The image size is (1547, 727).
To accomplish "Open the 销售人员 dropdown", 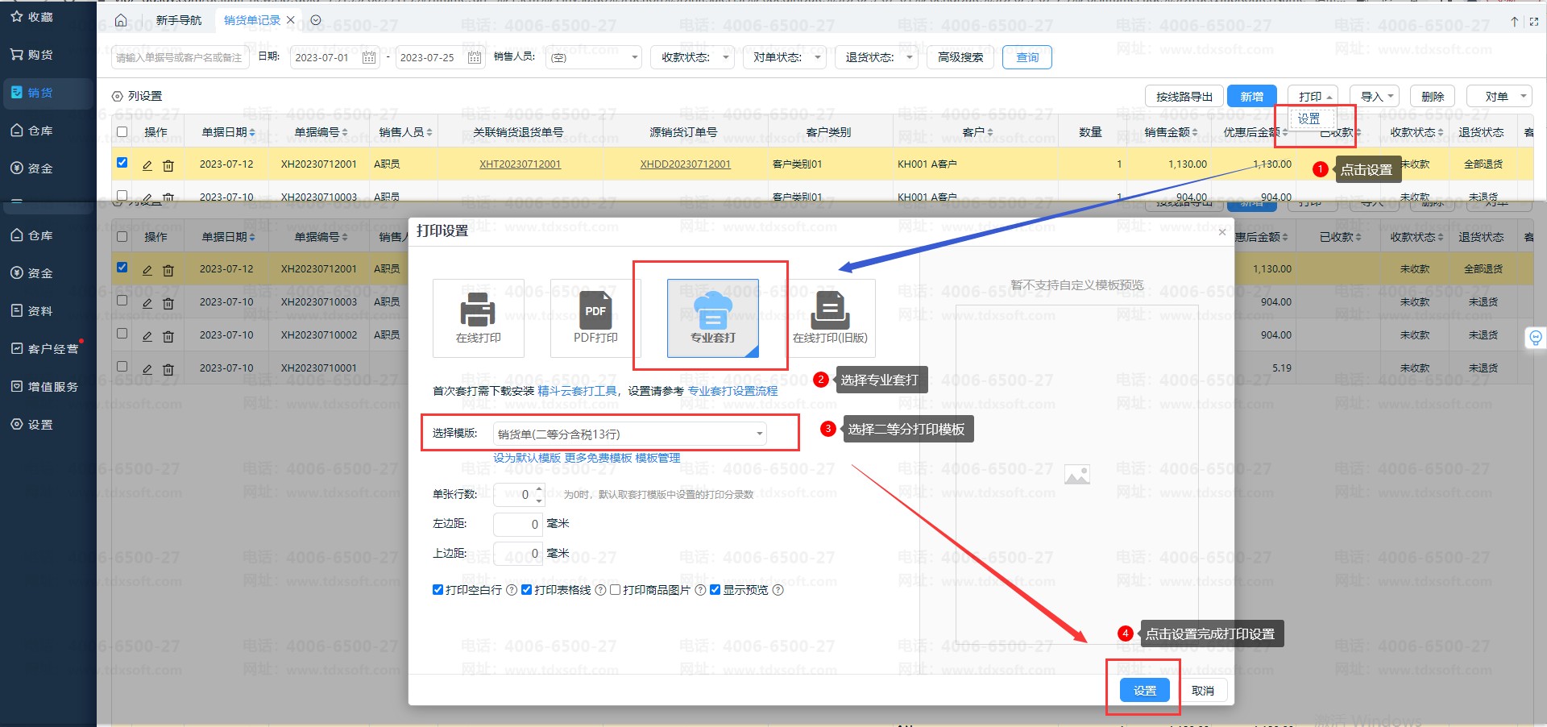I will coord(594,57).
